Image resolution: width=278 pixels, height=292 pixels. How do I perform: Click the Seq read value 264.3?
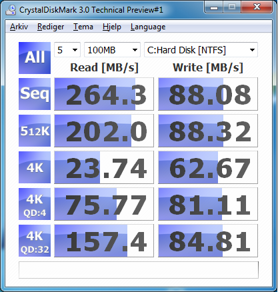click(x=104, y=94)
